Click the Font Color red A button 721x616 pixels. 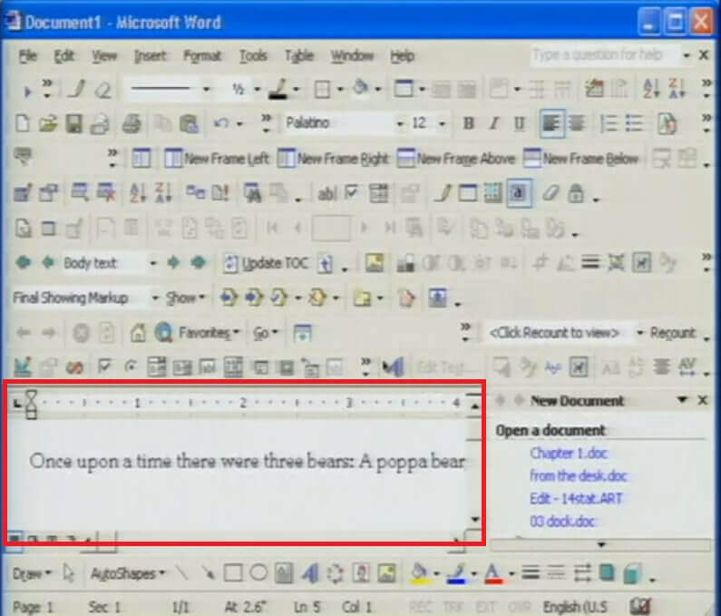pos(493,573)
